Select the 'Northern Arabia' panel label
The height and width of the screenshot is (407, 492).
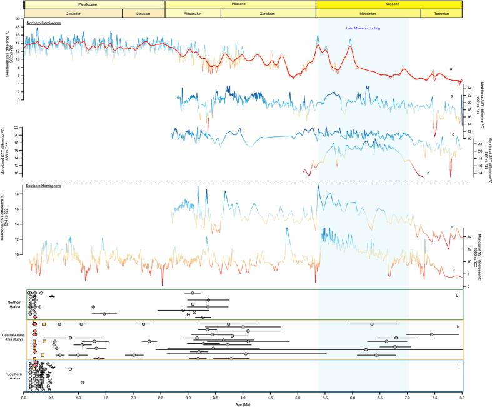[14, 304]
